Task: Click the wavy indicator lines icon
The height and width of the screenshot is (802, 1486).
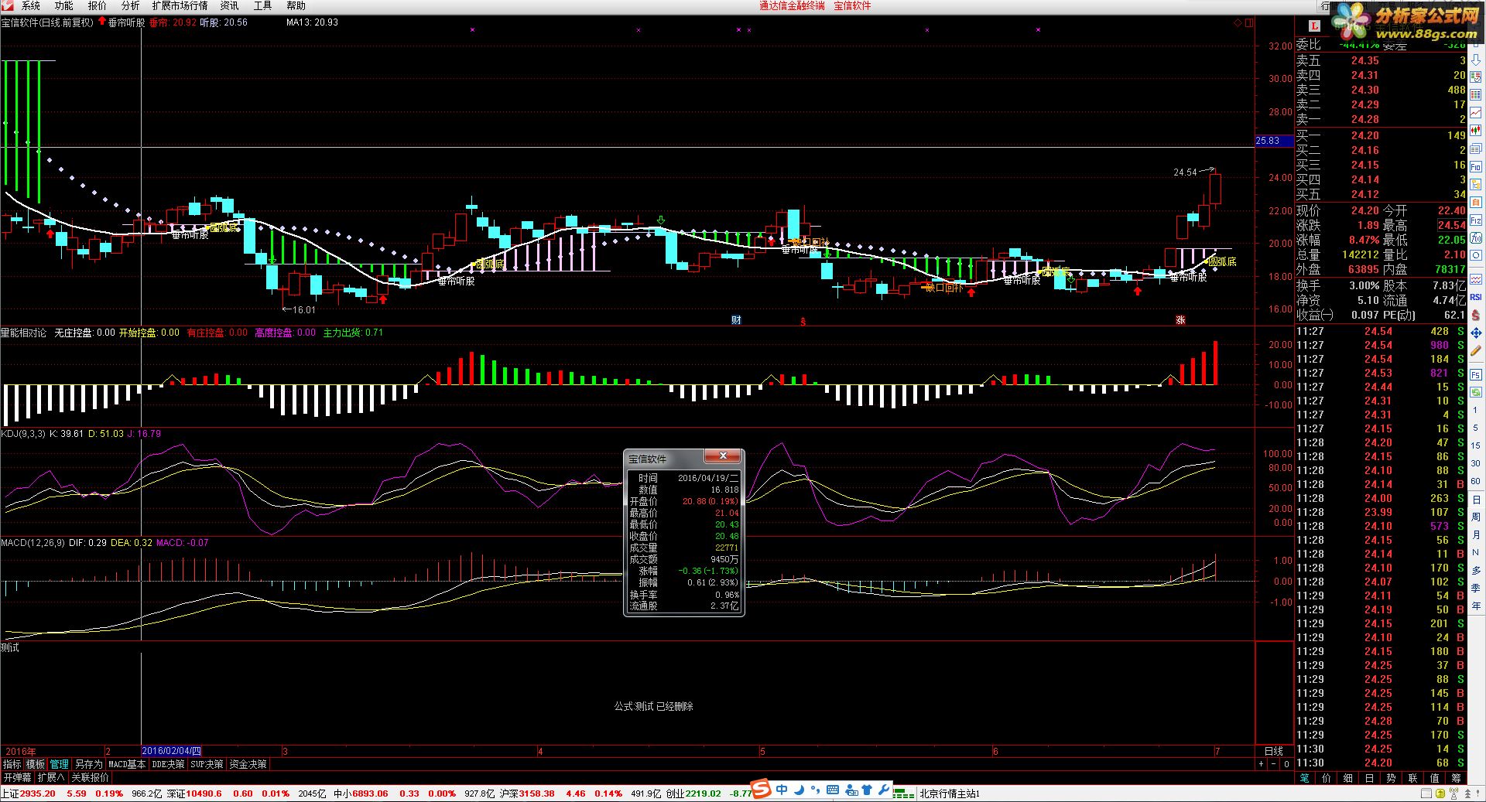Action: coord(1476,280)
